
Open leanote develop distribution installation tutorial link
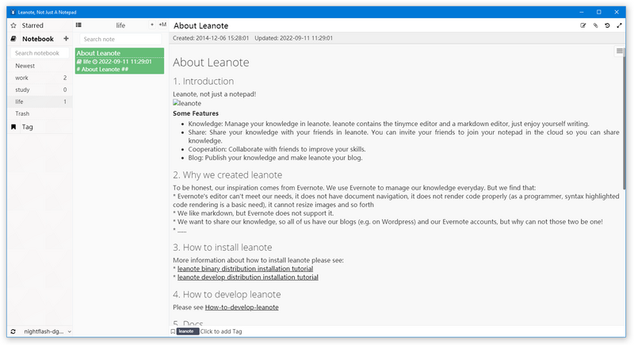coord(248,277)
